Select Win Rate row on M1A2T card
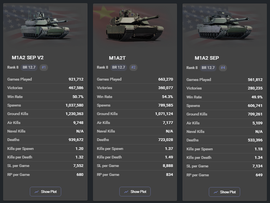 pos(135,96)
